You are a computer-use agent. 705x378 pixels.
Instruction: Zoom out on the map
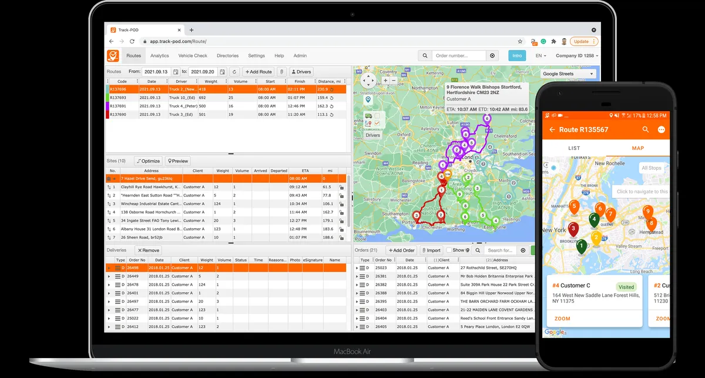coord(394,80)
